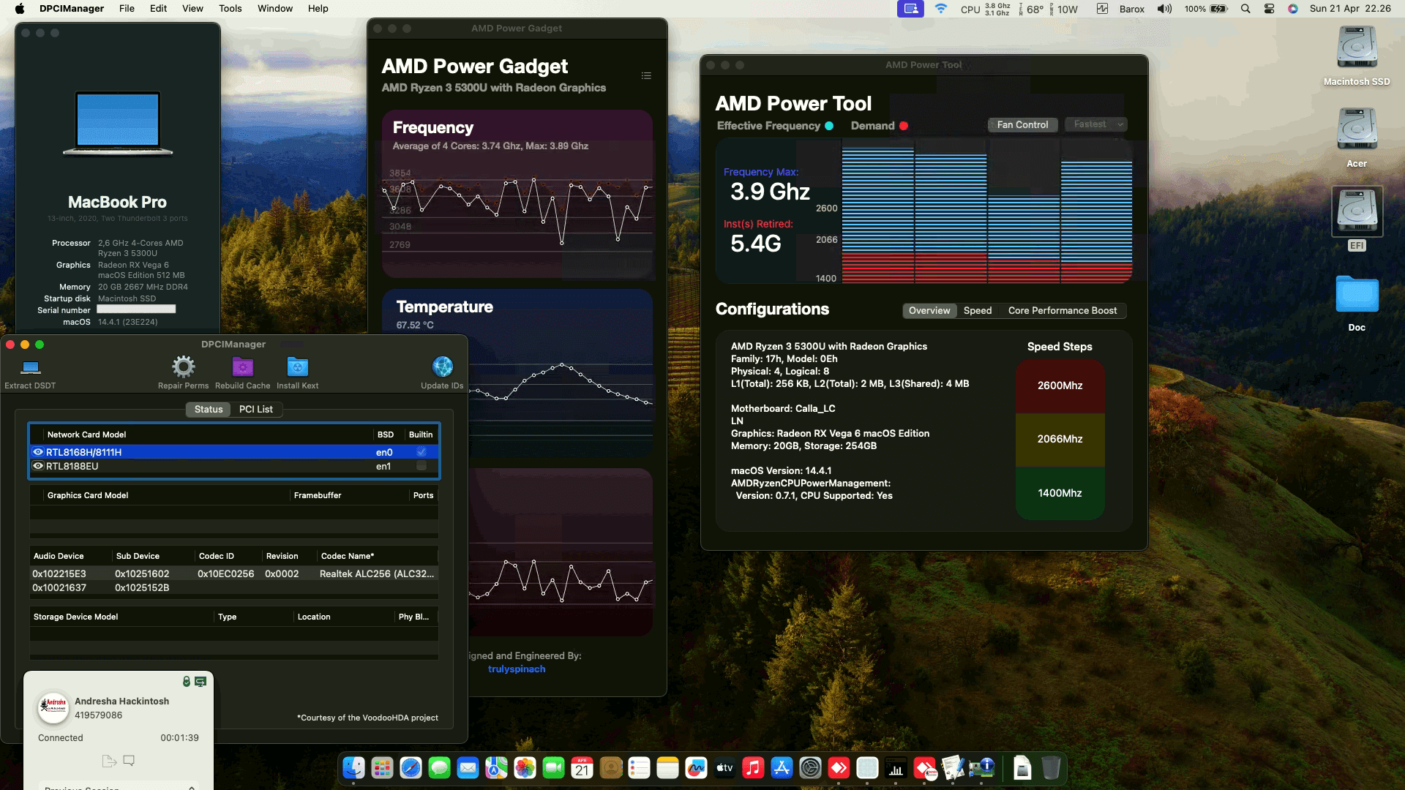Open AMD Power Gadget list menu icon
Viewport: 1405px width, 790px height.
[646, 76]
